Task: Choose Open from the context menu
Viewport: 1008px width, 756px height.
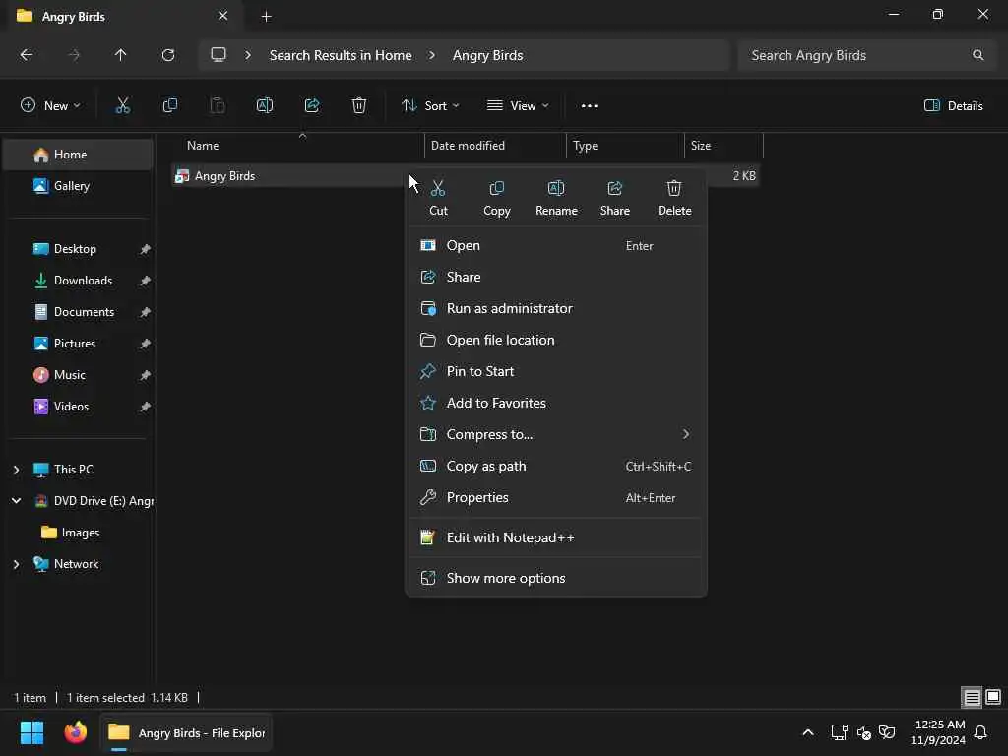Action: click(556, 245)
